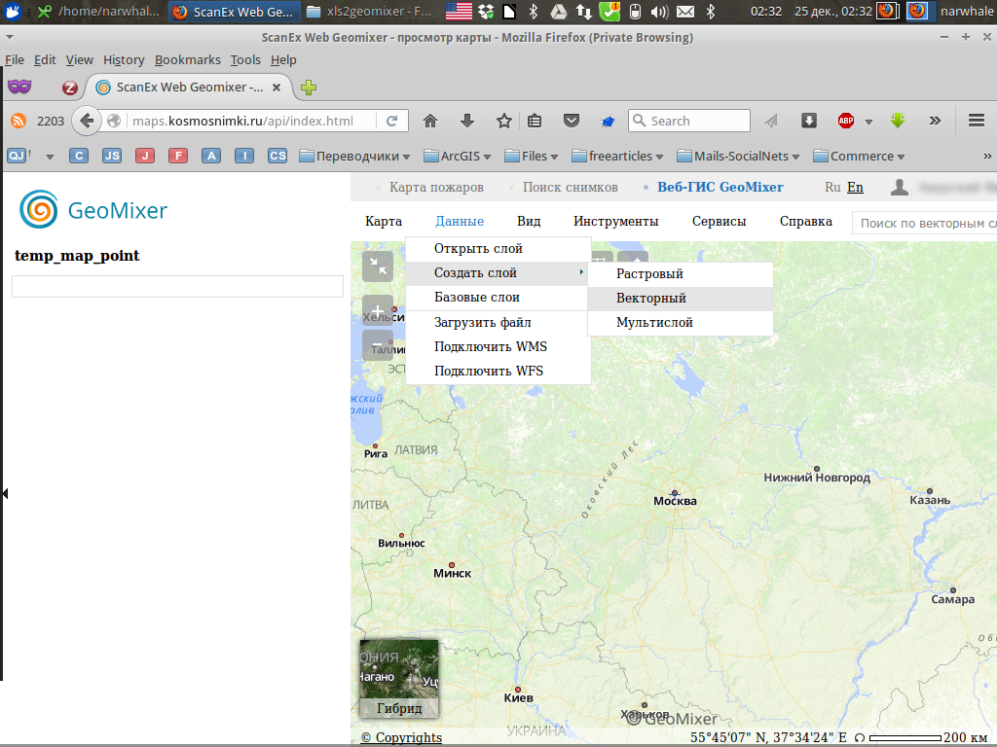Bookmark this page with the star
997x747 pixels.
tap(504, 121)
